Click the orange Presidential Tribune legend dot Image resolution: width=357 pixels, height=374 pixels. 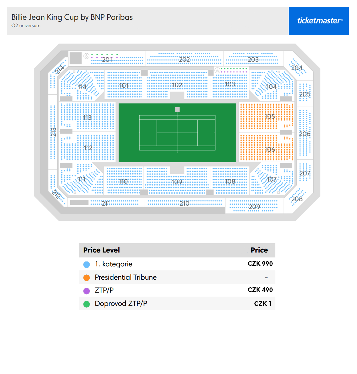(87, 277)
